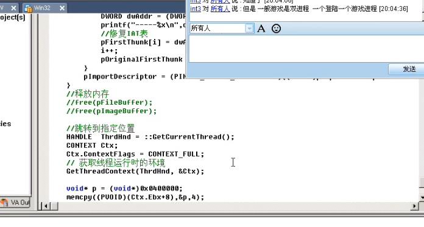Click into the chat message input box
The width and height of the screenshot is (424, 227).
pyautogui.click(x=306, y=49)
